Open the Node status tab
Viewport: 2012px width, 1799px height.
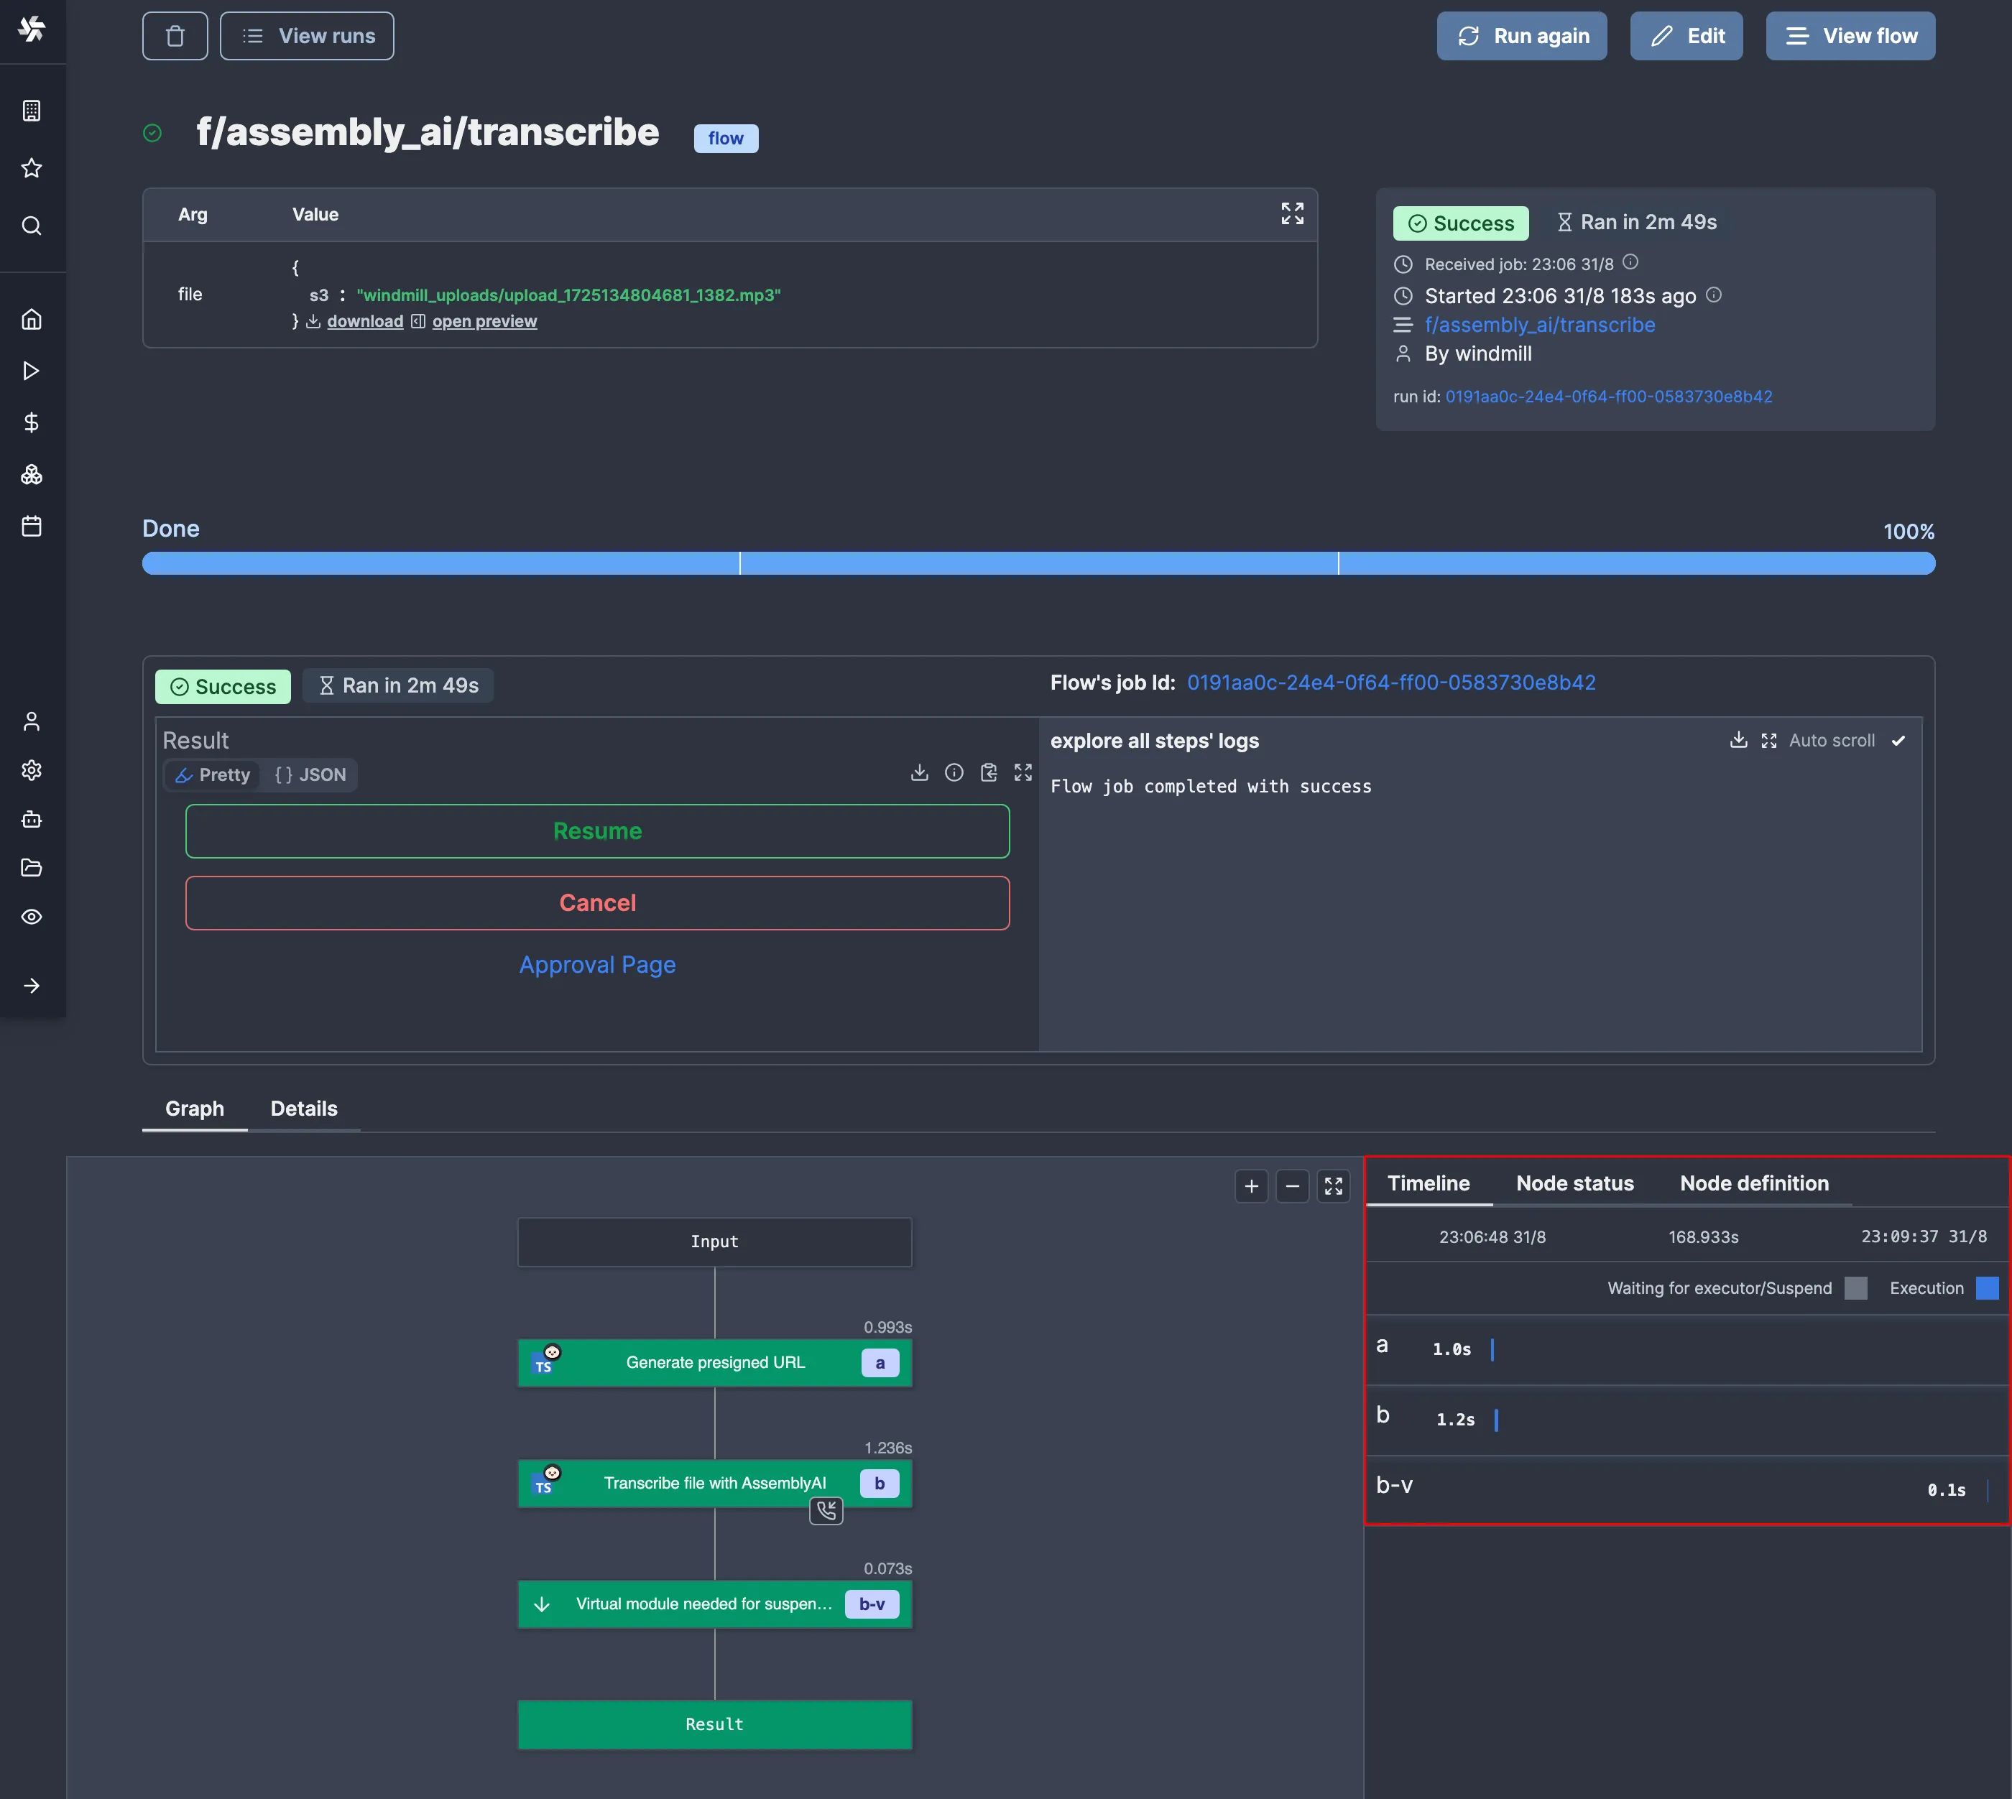coord(1574,1183)
